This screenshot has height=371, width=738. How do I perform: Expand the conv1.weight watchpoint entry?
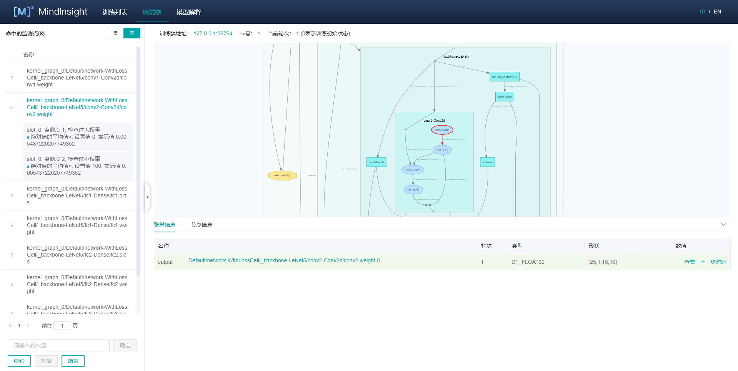[x=12, y=78]
